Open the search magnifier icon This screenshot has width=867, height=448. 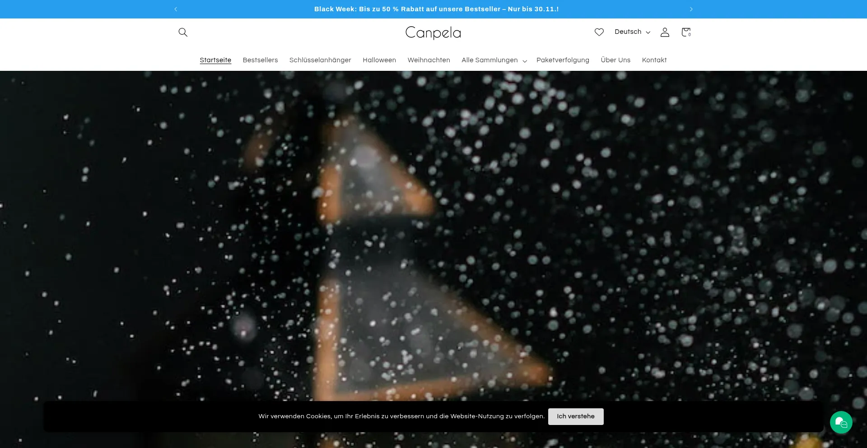183,32
